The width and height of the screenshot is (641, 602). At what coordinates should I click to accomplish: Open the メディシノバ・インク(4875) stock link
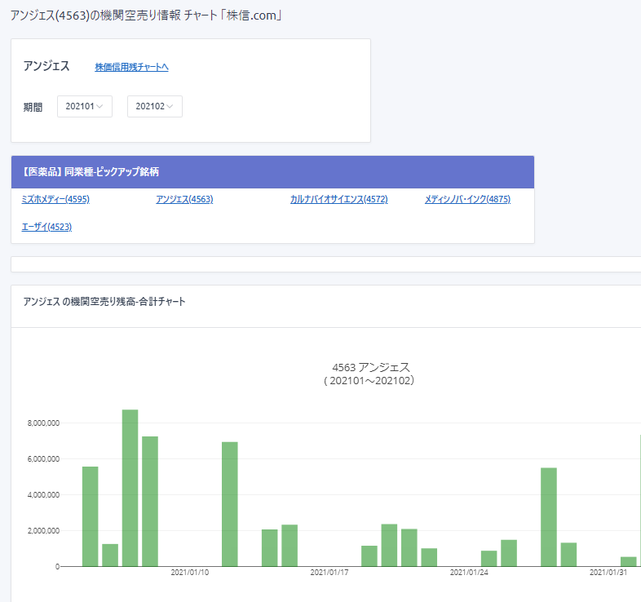point(467,199)
